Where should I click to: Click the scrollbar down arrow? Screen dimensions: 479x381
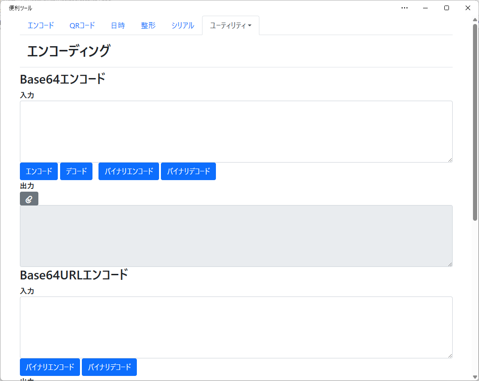point(475,377)
